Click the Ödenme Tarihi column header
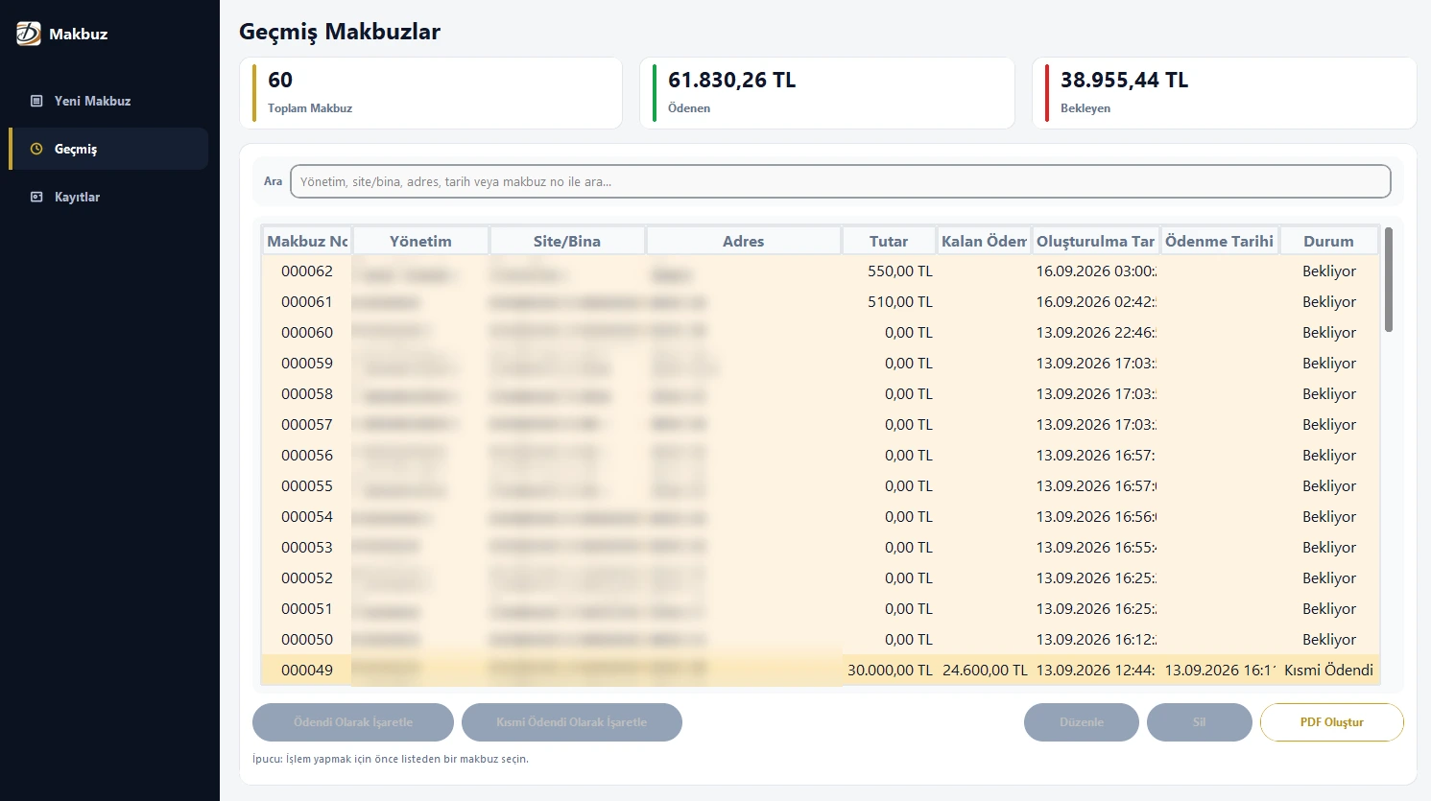Viewport: 1431px width, 801px height. point(1219,241)
